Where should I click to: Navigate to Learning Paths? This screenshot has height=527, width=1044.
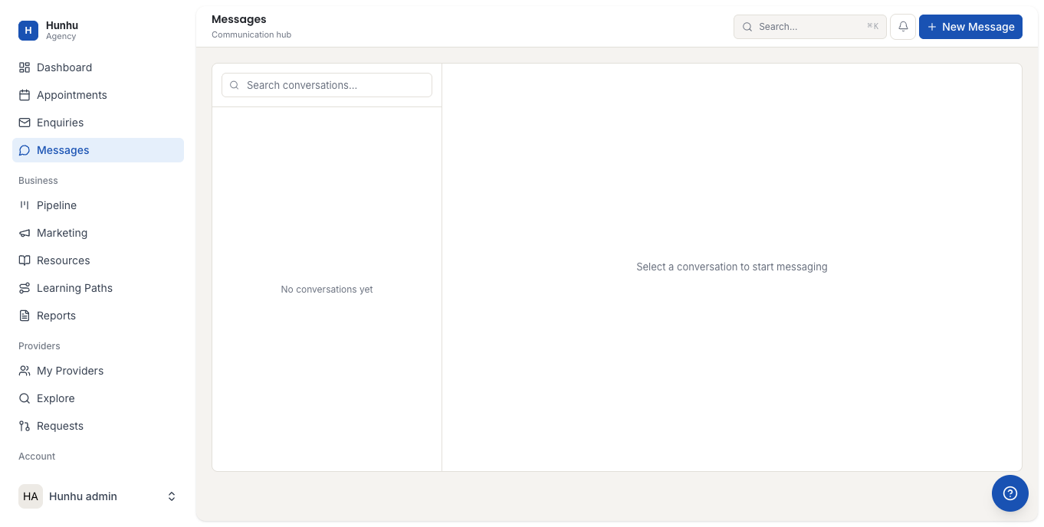click(x=98, y=288)
